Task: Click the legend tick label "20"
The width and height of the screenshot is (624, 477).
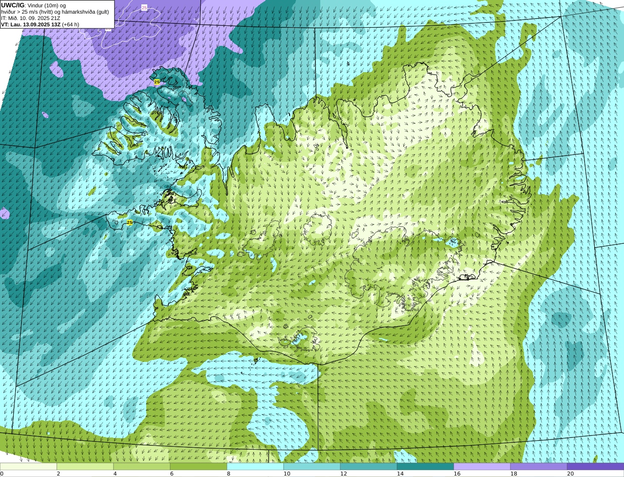Action: pos(570,474)
